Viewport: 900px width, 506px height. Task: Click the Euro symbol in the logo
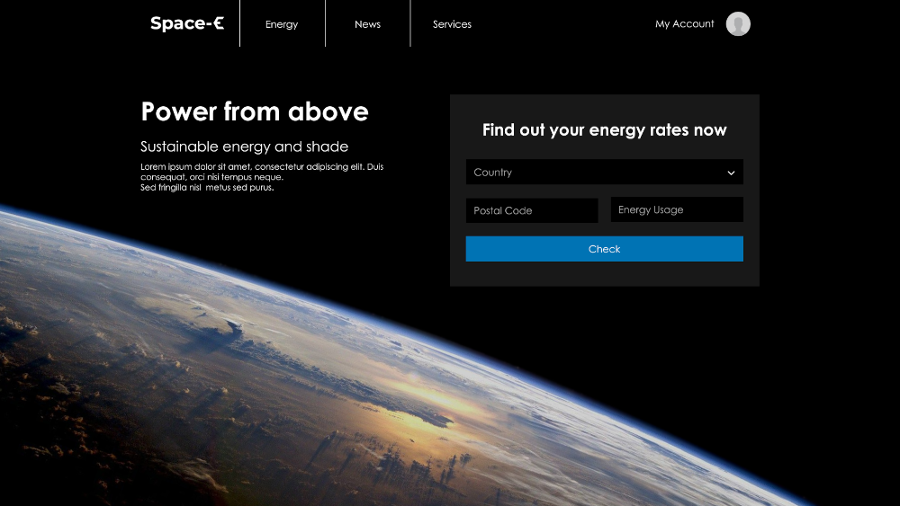(x=218, y=24)
